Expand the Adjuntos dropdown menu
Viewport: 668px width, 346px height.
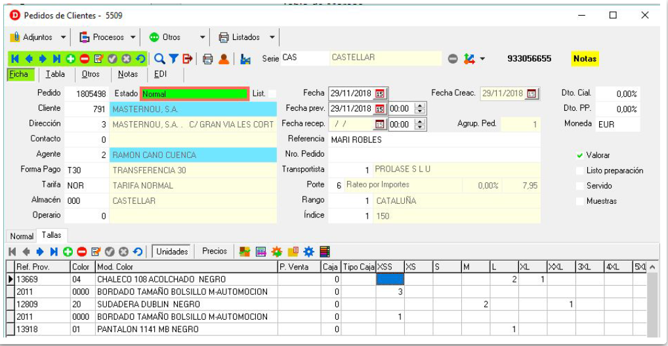click(x=64, y=37)
